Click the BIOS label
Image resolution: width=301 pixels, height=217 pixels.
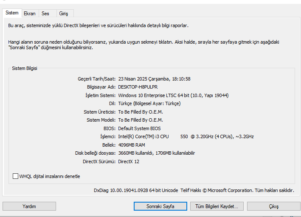110,128
